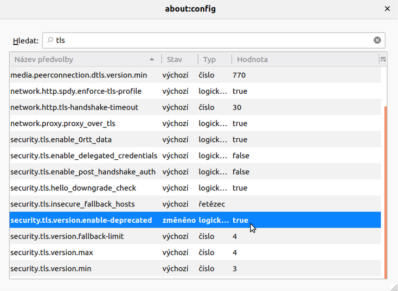
Task: Select the security.tls.version.max row
Action: (x=52, y=252)
